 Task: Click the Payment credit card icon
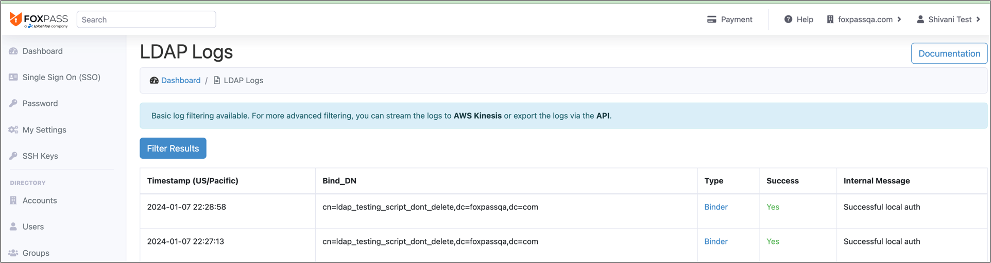coord(711,20)
